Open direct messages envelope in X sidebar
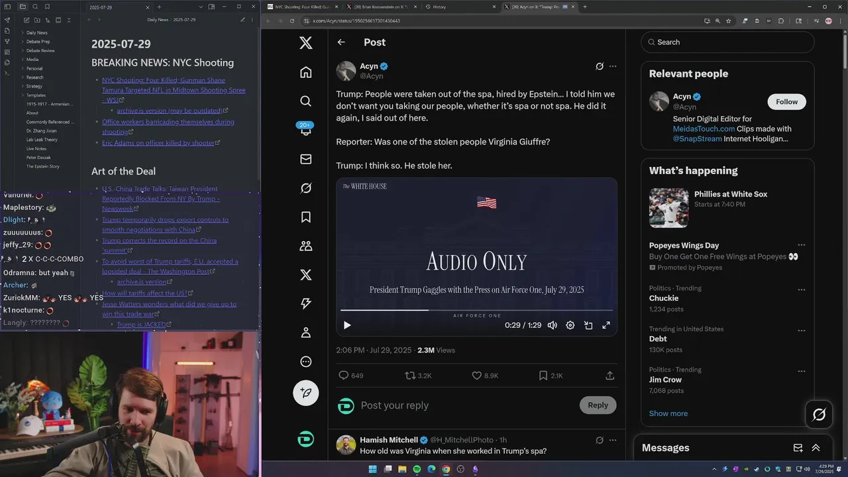The height and width of the screenshot is (477, 848). (305, 159)
